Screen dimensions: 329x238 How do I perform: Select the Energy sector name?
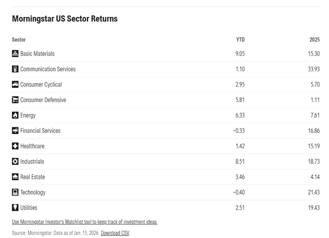tap(28, 116)
